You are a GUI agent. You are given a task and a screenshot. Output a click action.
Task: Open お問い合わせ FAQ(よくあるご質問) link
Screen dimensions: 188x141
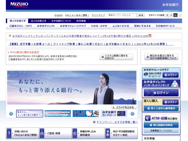(x=26, y=133)
